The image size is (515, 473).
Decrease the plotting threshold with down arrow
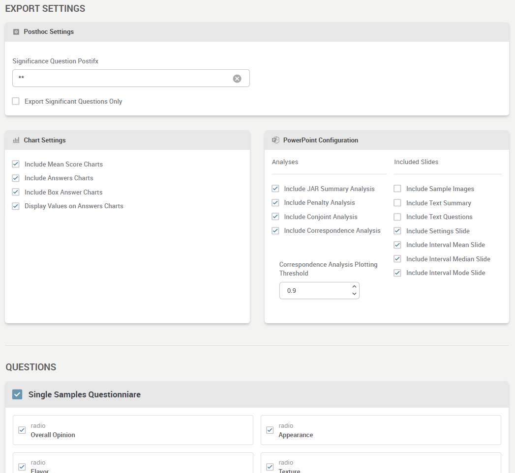point(354,294)
